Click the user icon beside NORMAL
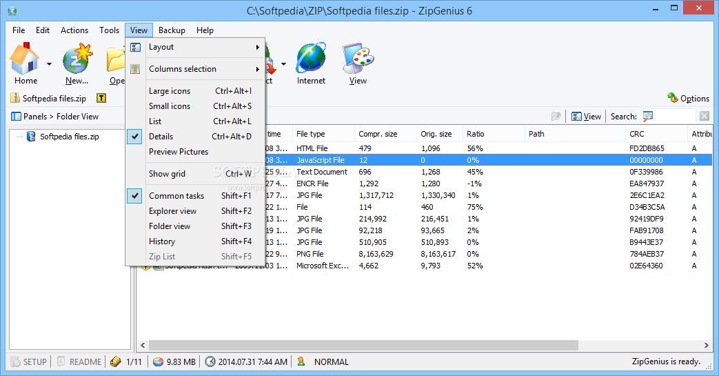This screenshot has width=719, height=376. coord(301,362)
